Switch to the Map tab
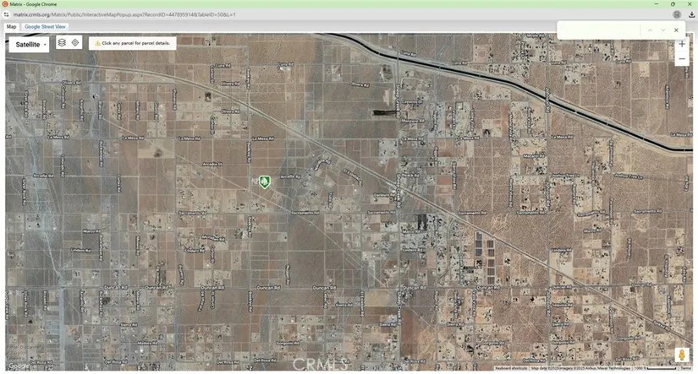 click(12, 27)
